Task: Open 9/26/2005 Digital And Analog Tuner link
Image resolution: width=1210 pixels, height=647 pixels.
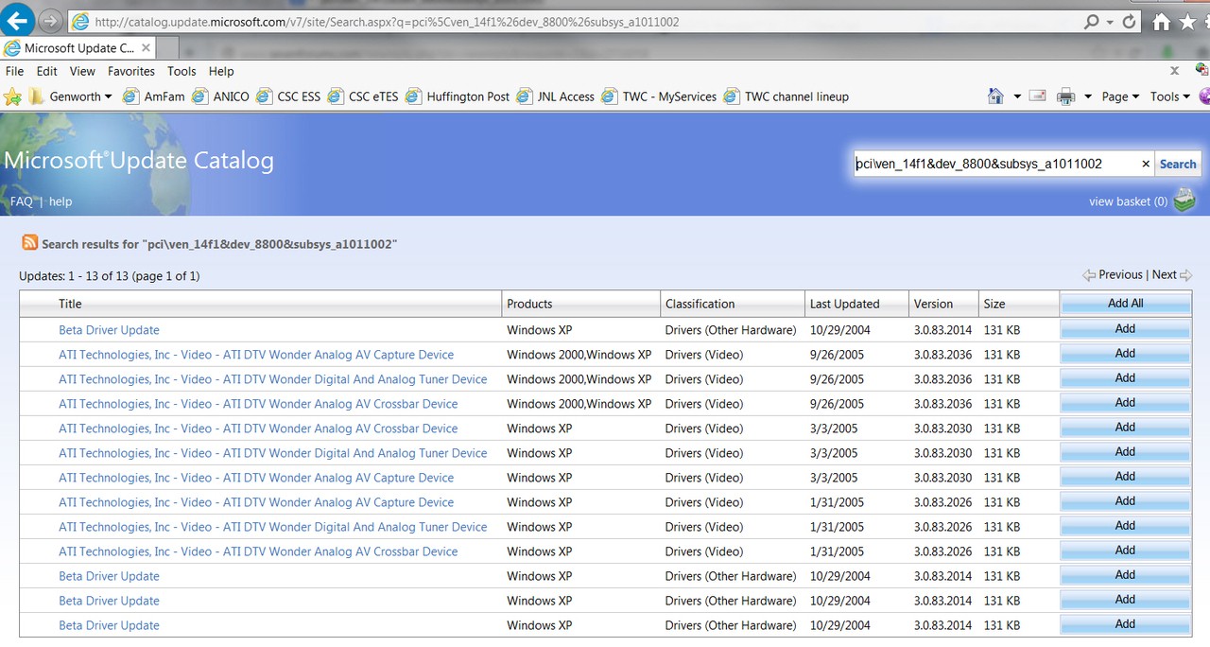Action: [273, 379]
